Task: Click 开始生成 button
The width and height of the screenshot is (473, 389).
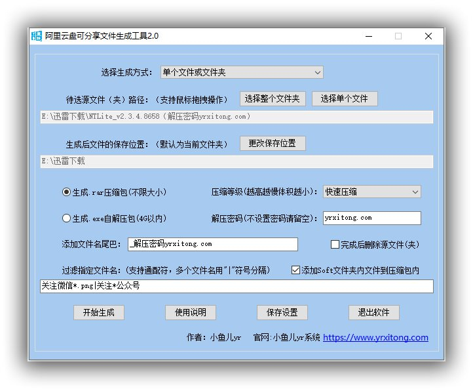Action: tap(99, 313)
